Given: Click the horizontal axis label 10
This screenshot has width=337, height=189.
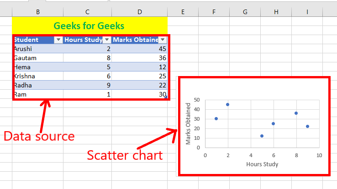Looking at the screenshot, I should (x=319, y=155).
